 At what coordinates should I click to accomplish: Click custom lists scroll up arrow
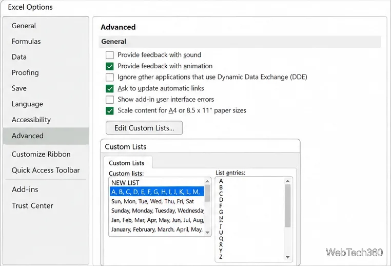click(x=207, y=181)
